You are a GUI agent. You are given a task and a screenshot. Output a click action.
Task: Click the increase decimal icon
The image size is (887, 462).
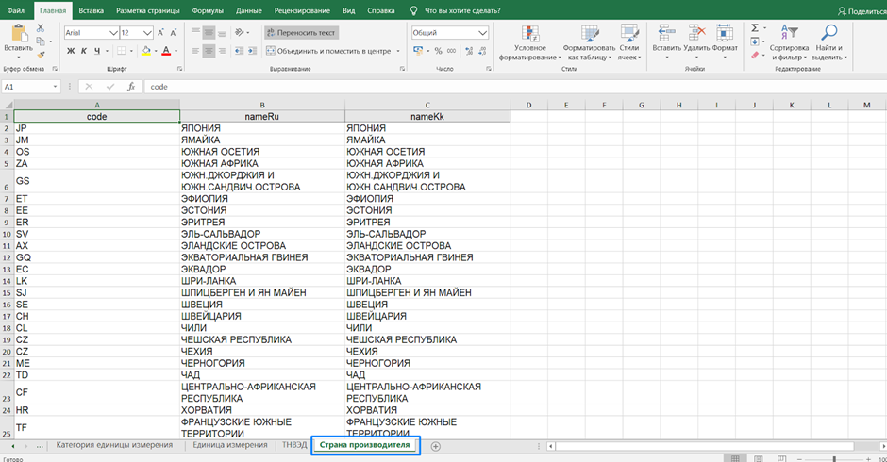click(469, 51)
